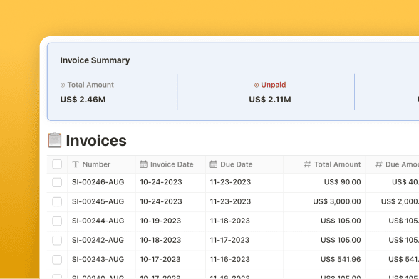Click invoice date of SI-00245-AUG
The height and width of the screenshot is (279, 419).
[x=161, y=201]
